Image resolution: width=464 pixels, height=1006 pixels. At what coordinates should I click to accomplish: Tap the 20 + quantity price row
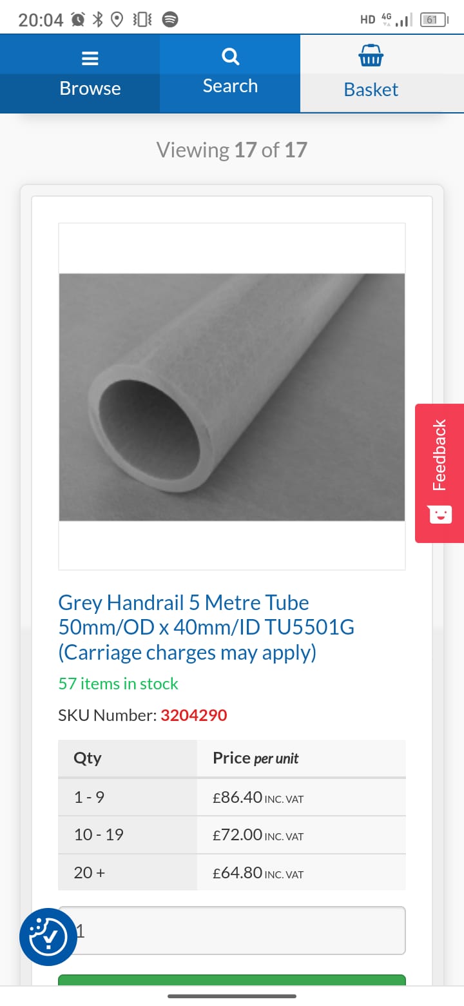pyautogui.click(x=232, y=873)
